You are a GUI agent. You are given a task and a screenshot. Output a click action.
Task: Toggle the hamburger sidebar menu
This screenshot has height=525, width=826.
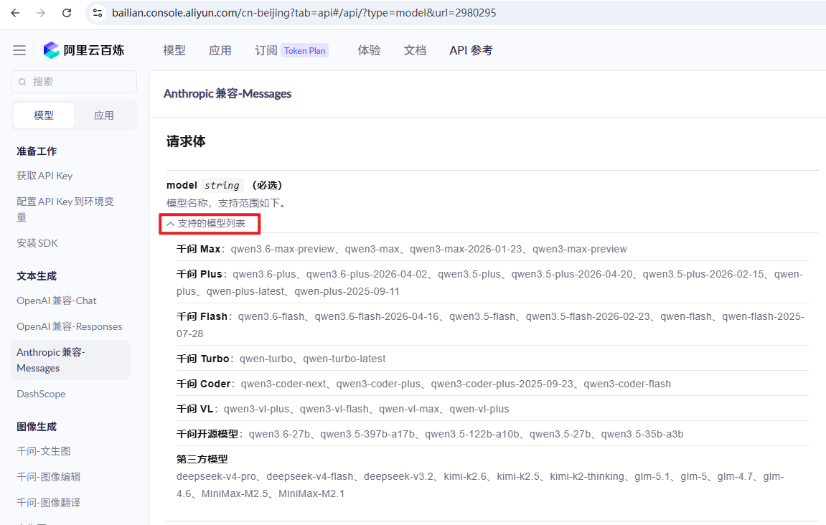tap(19, 50)
